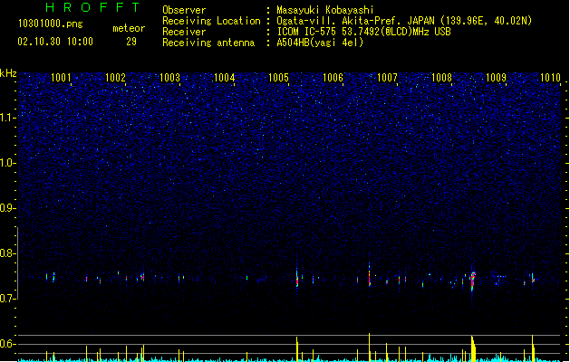
Task: Click the meteor echo just after 1005
Action: click(297, 278)
